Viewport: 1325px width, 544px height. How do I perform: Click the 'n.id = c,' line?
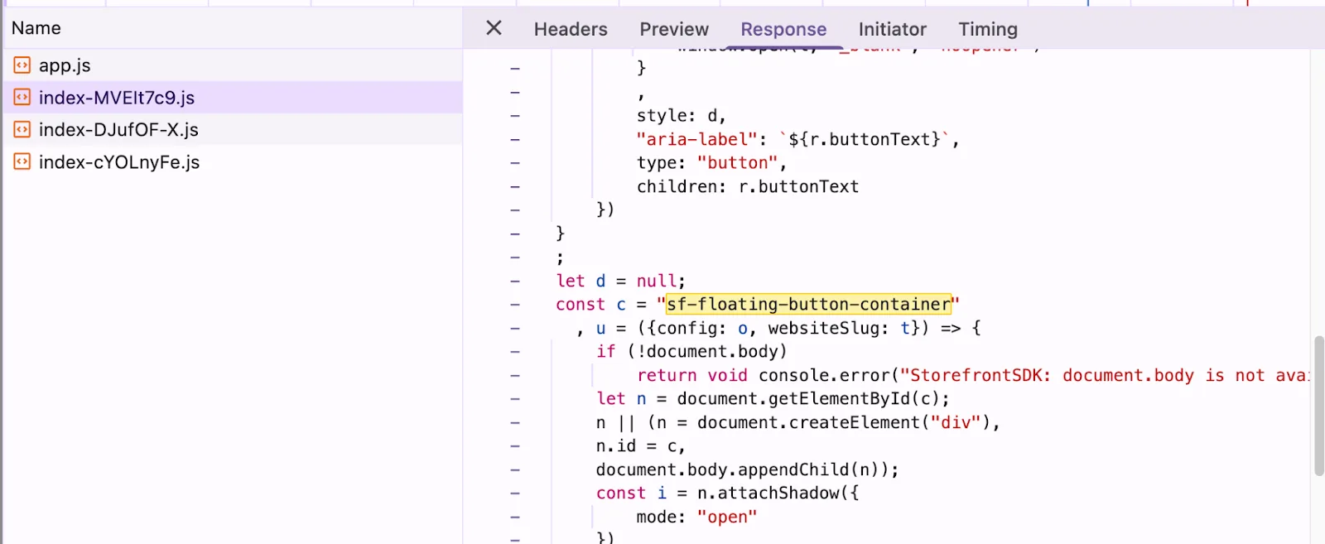pos(641,445)
